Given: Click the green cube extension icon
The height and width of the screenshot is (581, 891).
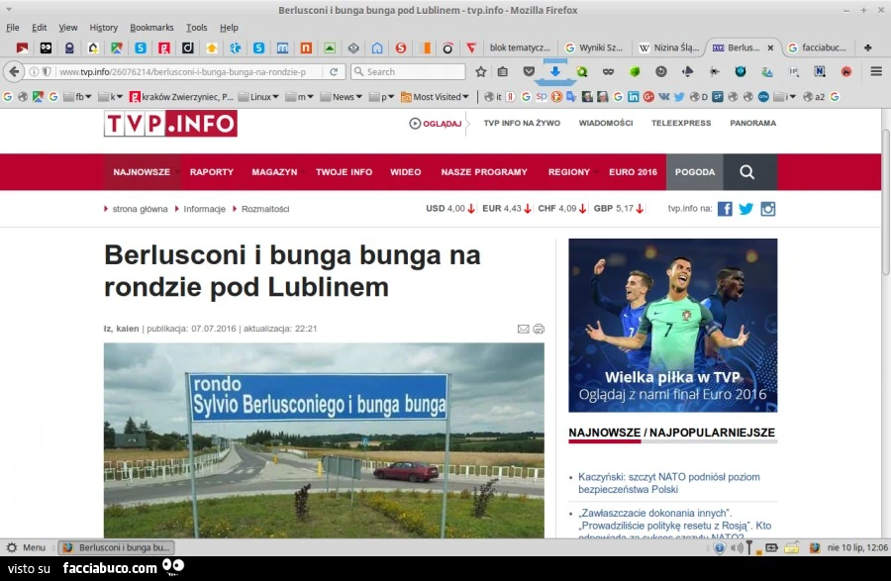Looking at the screenshot, I should (x=635, y=71).
